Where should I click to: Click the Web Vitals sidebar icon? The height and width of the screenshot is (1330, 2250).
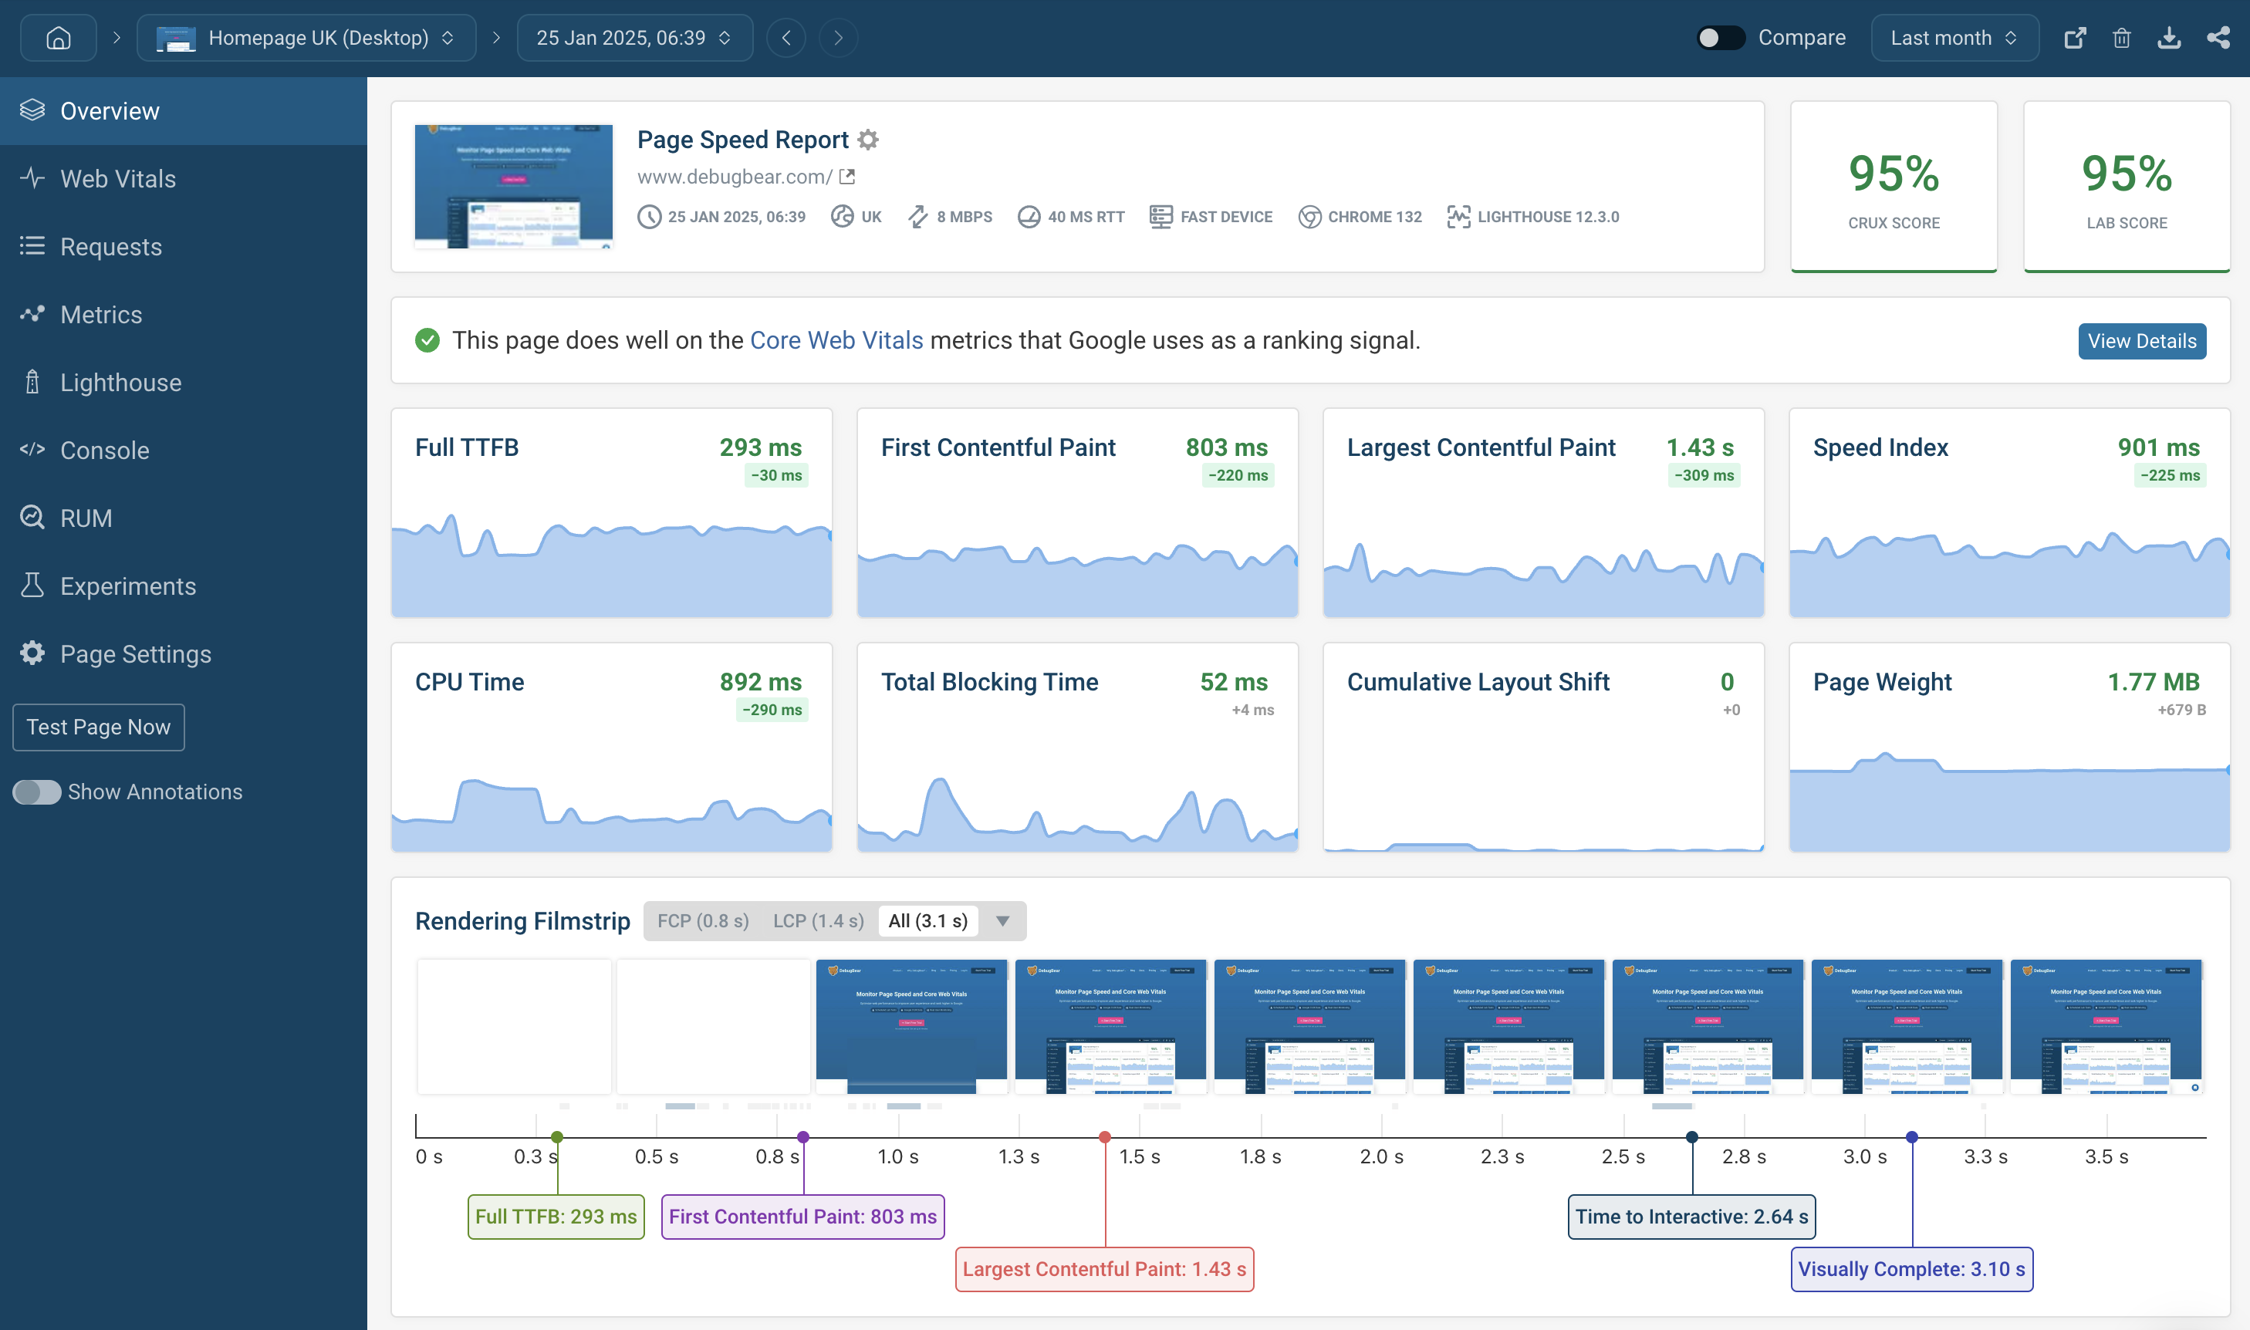point(33,177)
